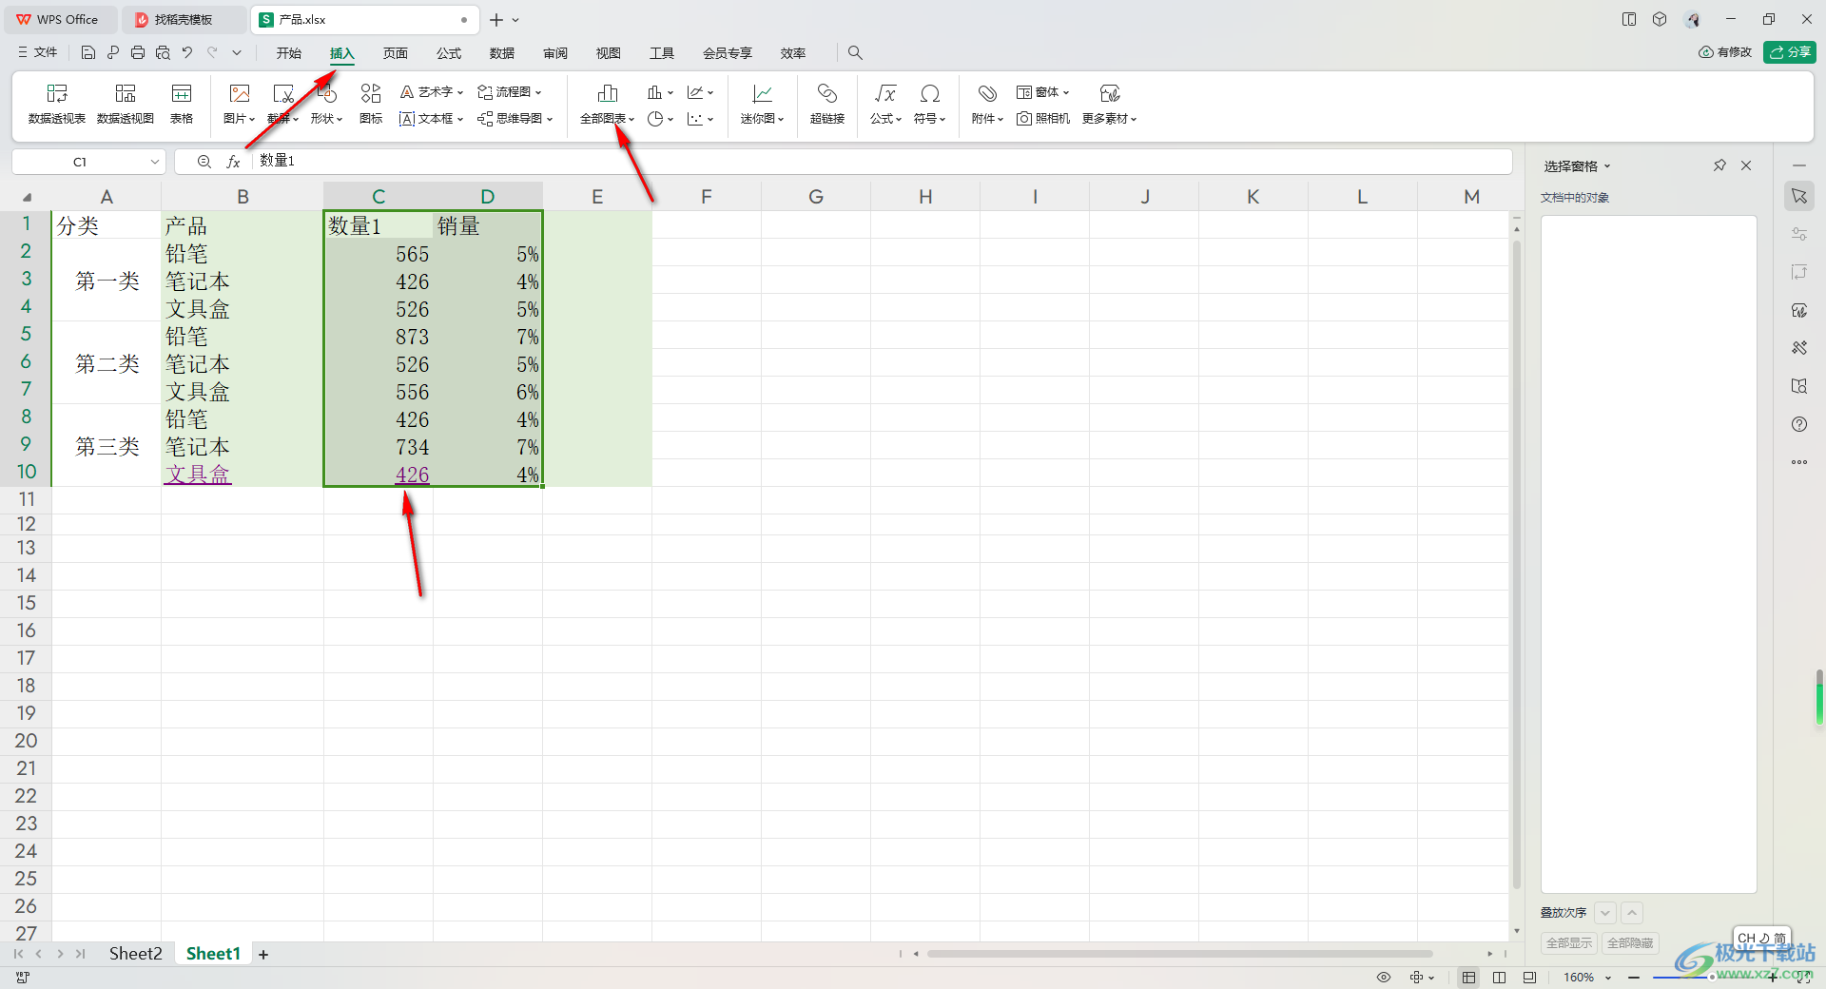Enter full screen mode from status bar
The image size is (1826, 989).
[1804, 978]
